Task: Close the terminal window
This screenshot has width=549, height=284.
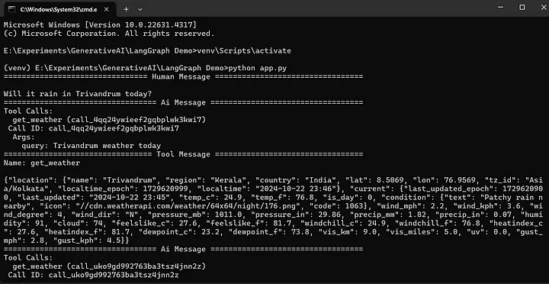Action: pyautogui.click(x=541, y=8)
